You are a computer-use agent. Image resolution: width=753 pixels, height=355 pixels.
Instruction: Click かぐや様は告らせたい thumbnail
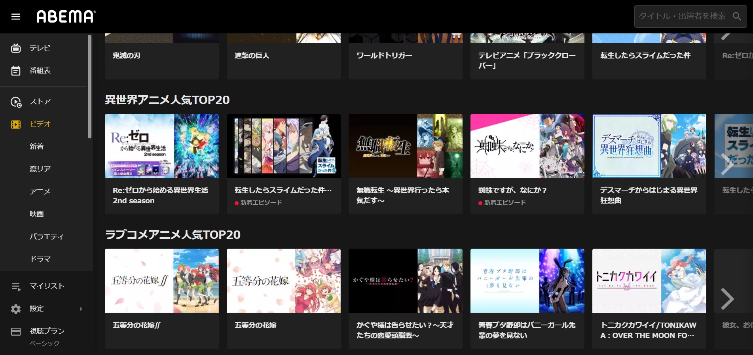(x=406, y=281)
